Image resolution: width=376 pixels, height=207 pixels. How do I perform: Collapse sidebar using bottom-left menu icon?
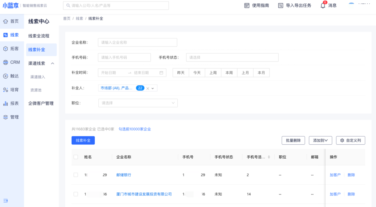pos(6,200)
